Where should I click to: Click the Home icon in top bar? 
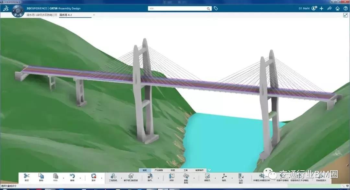pos(337,8)
